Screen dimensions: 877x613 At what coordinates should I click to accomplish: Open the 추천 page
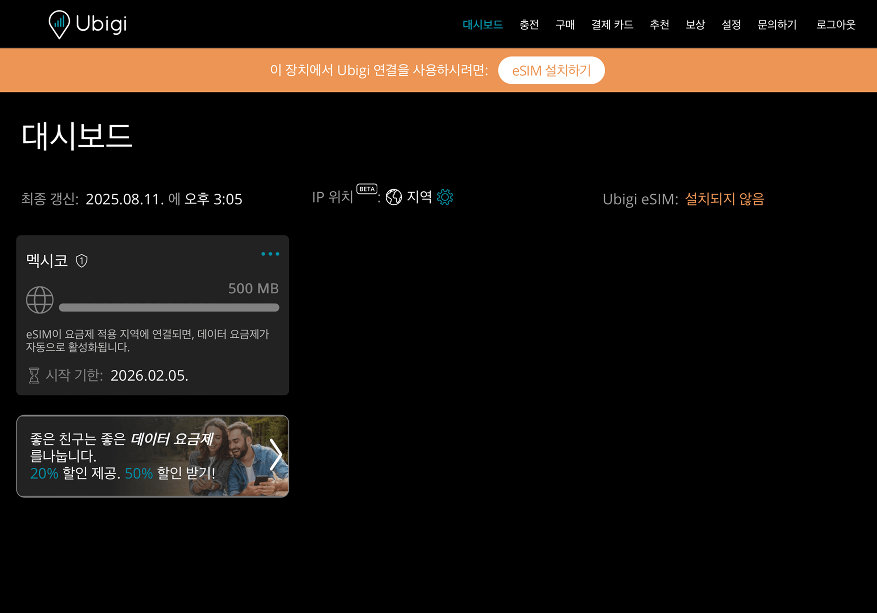click(659, 25)
